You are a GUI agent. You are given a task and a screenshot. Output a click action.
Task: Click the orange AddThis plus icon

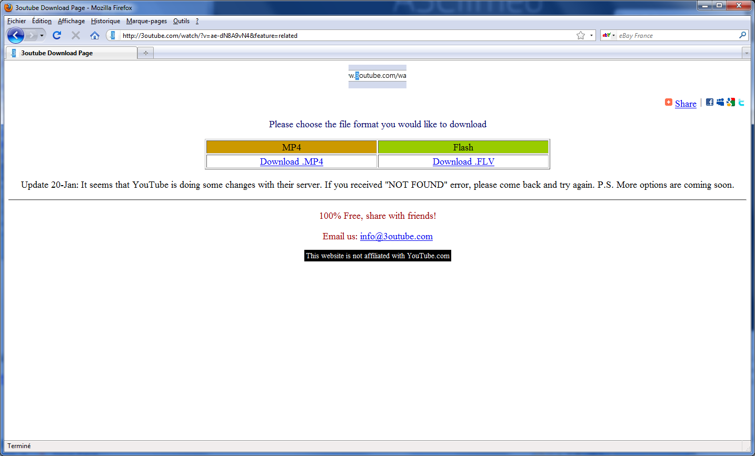tap(669, 102)
